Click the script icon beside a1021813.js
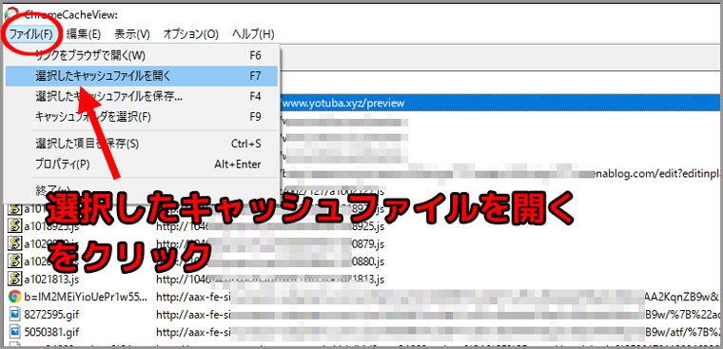Image resolution: width=723 pixels, height=349 pixels. 15,279
